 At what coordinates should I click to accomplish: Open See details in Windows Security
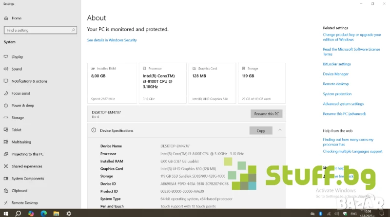[112, 40]
